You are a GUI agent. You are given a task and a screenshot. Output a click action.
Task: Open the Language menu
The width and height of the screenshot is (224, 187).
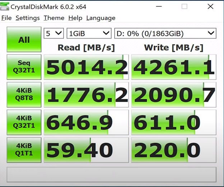click(101, 18)
